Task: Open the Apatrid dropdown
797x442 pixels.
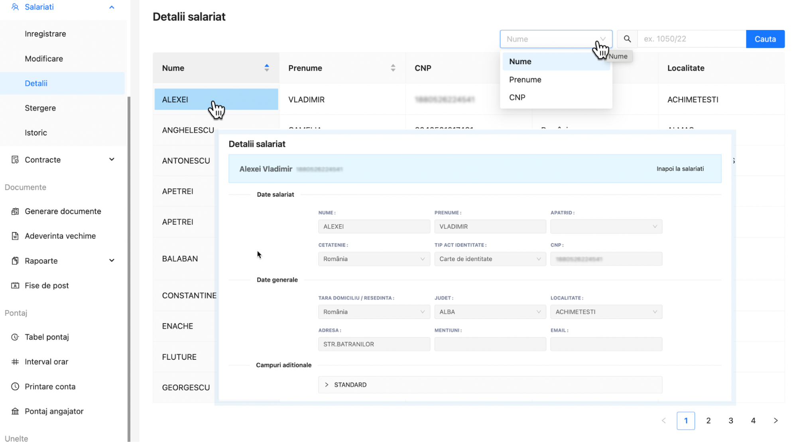Action: 606,227
